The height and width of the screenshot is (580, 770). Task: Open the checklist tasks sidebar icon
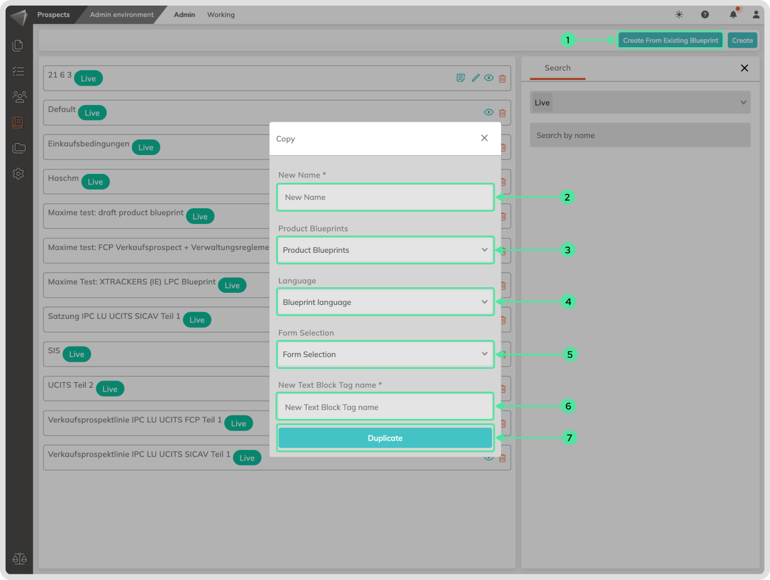pyautogui.click(x=18, y=71)
